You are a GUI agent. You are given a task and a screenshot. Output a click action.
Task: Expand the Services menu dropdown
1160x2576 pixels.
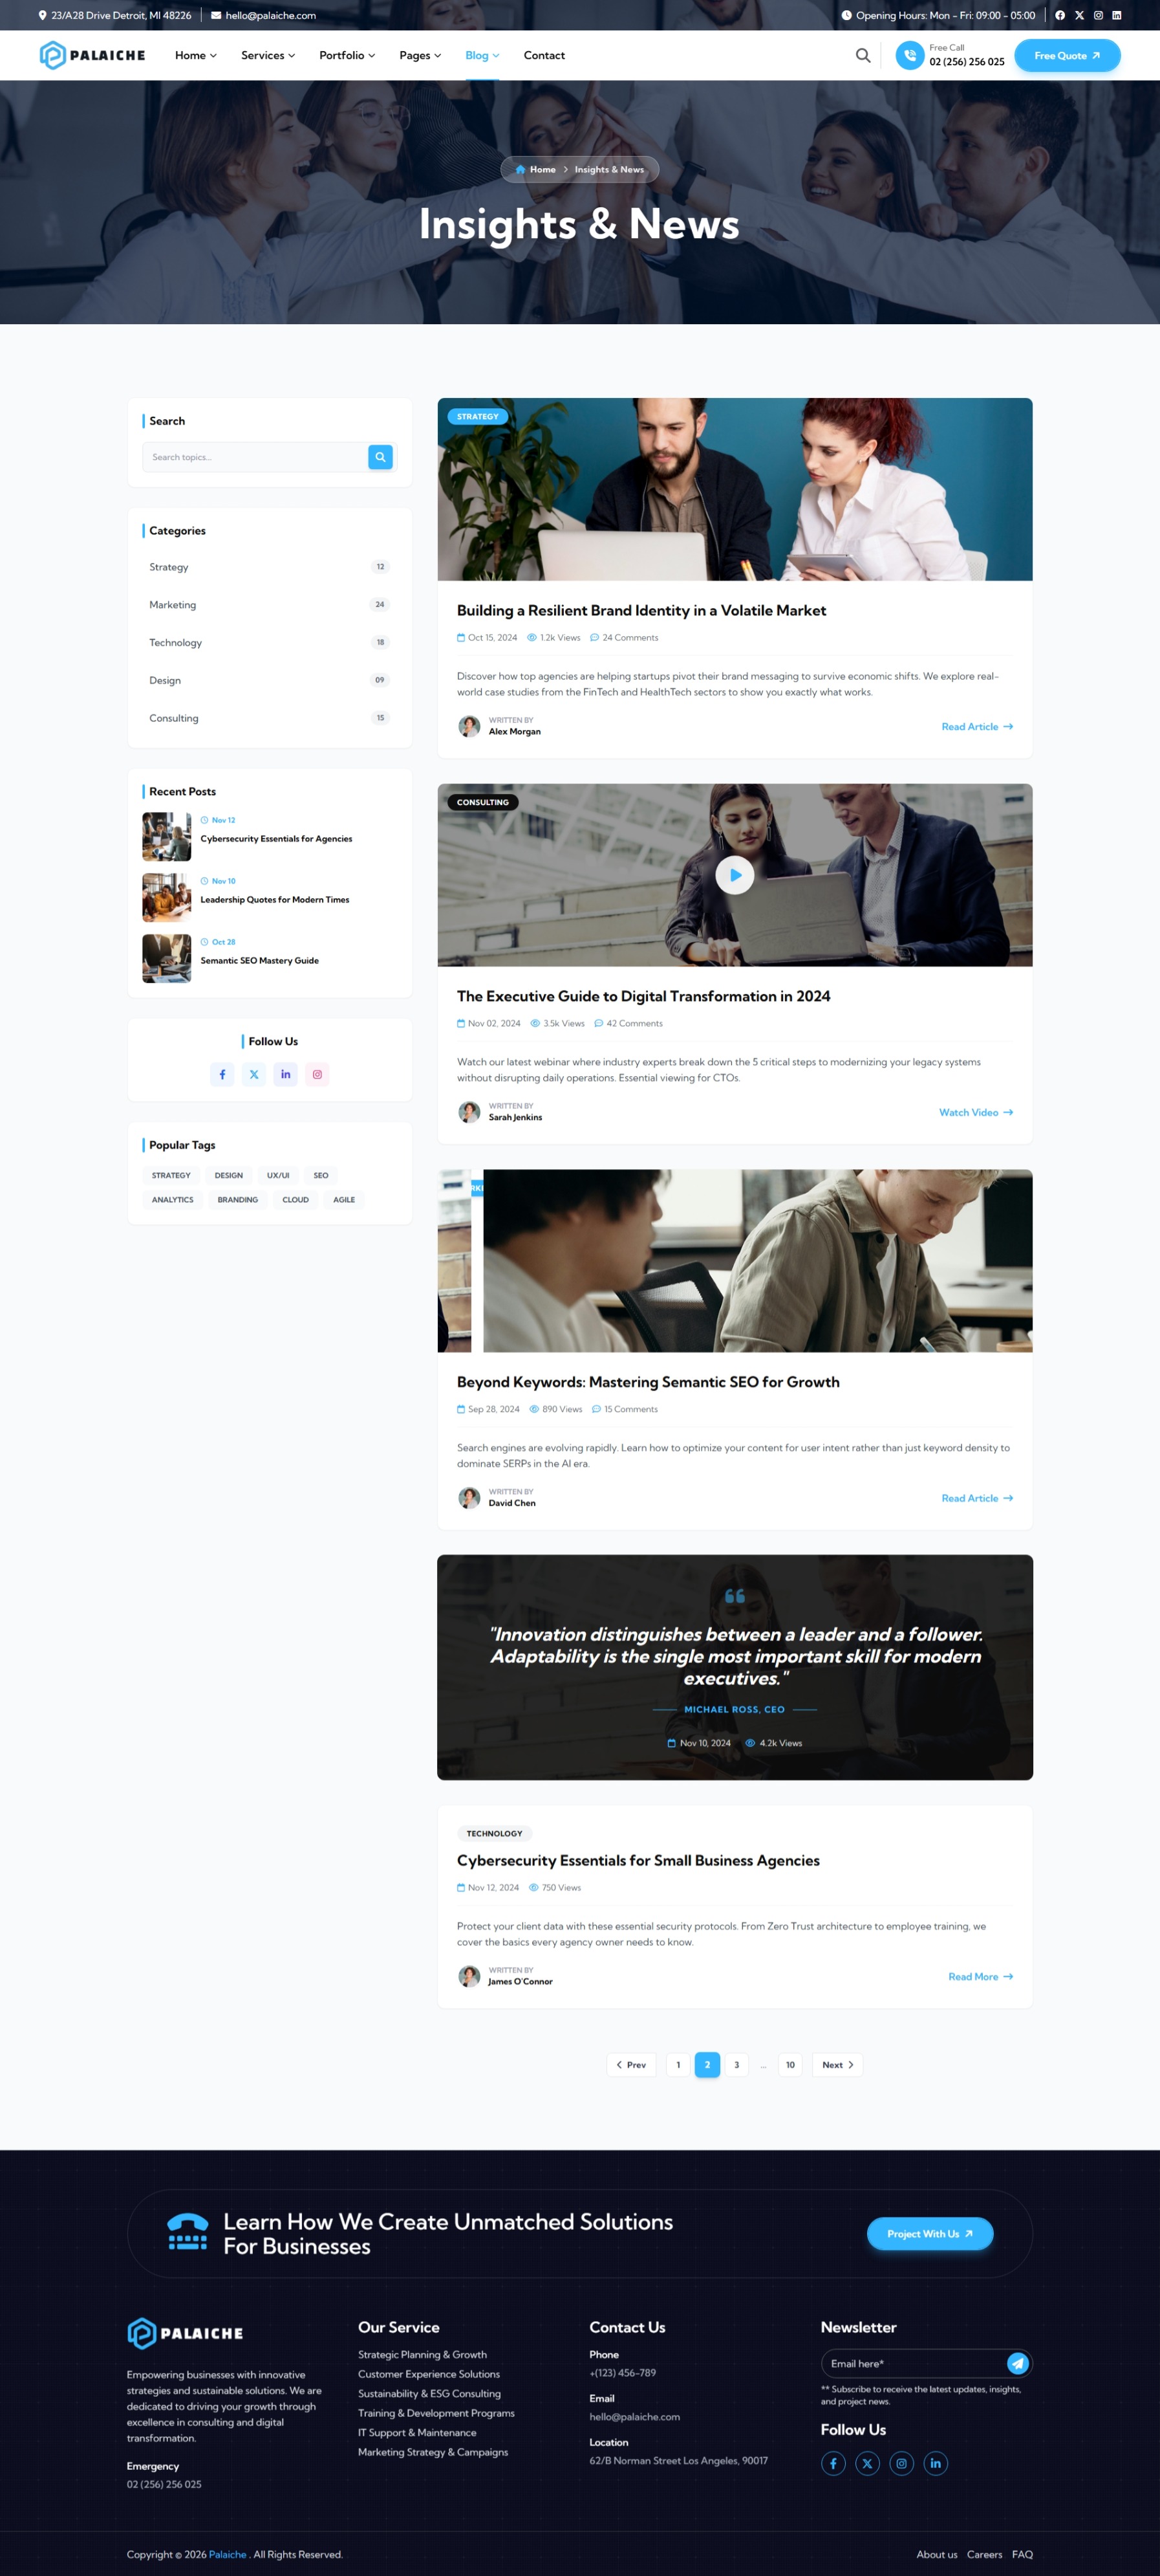(268, 55)
